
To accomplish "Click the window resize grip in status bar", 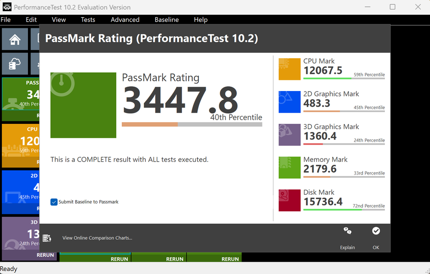I will pyautogui.click(x=427, y=271).
